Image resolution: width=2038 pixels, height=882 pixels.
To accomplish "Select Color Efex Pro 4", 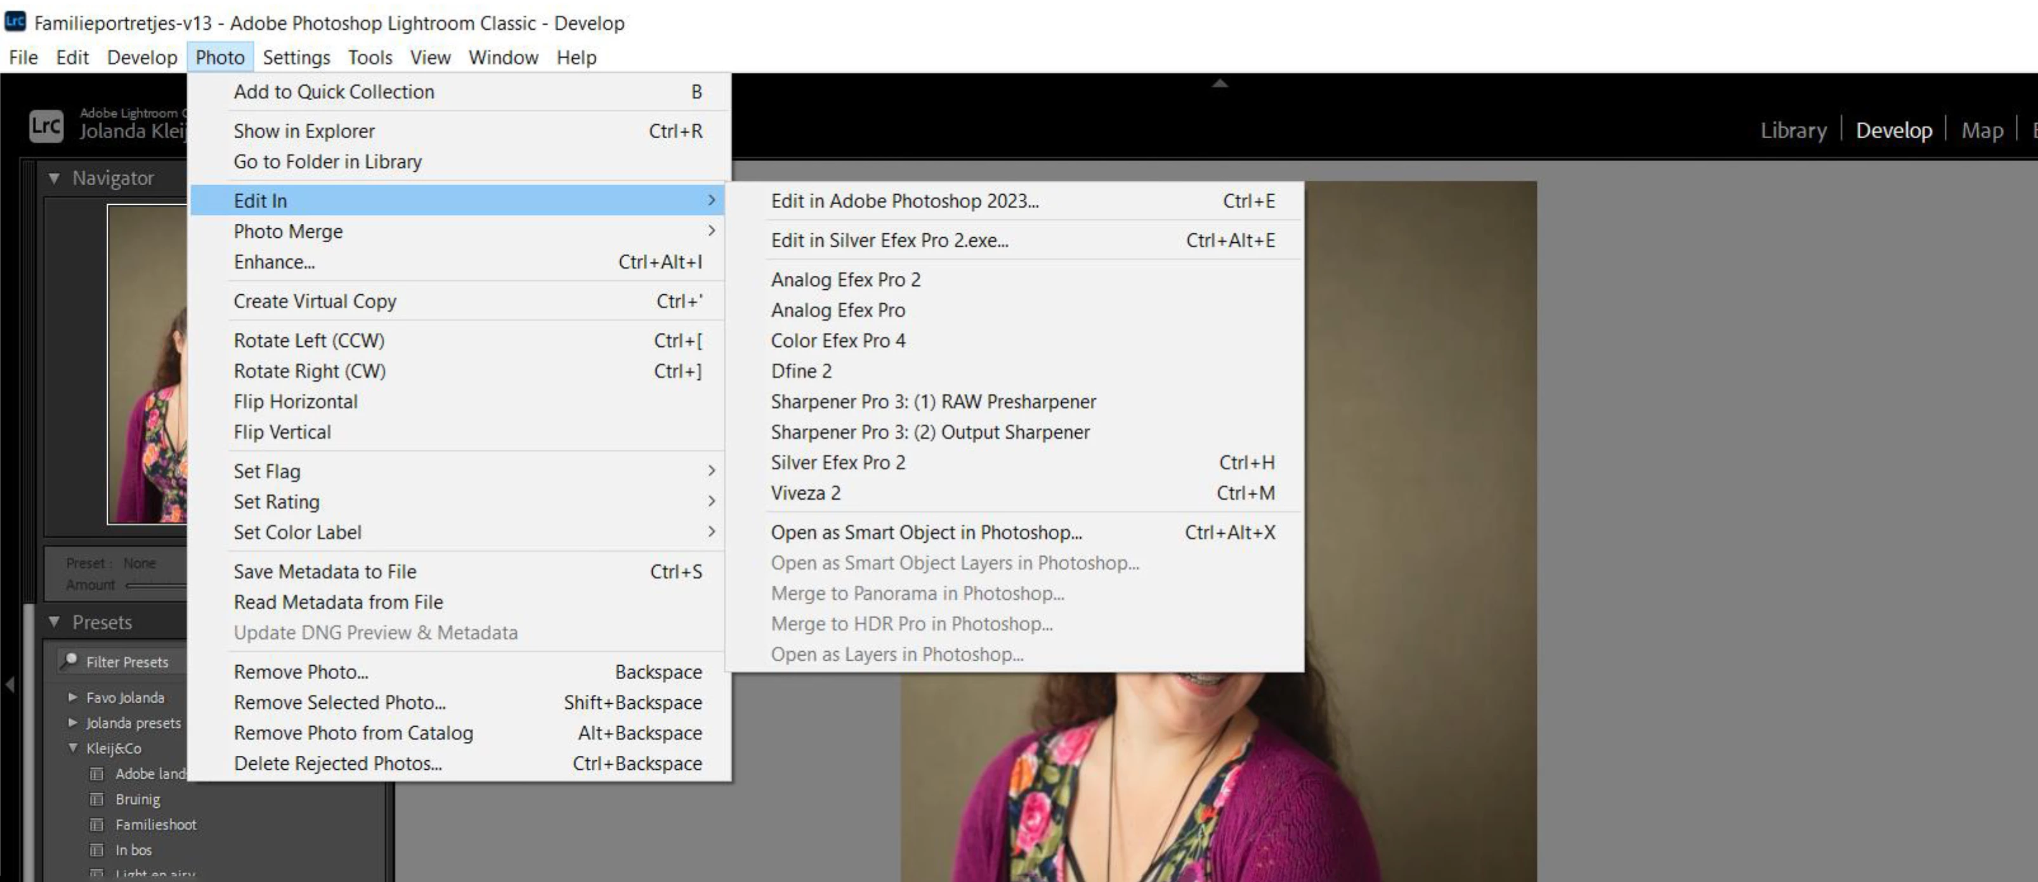I will click(838, 340).
